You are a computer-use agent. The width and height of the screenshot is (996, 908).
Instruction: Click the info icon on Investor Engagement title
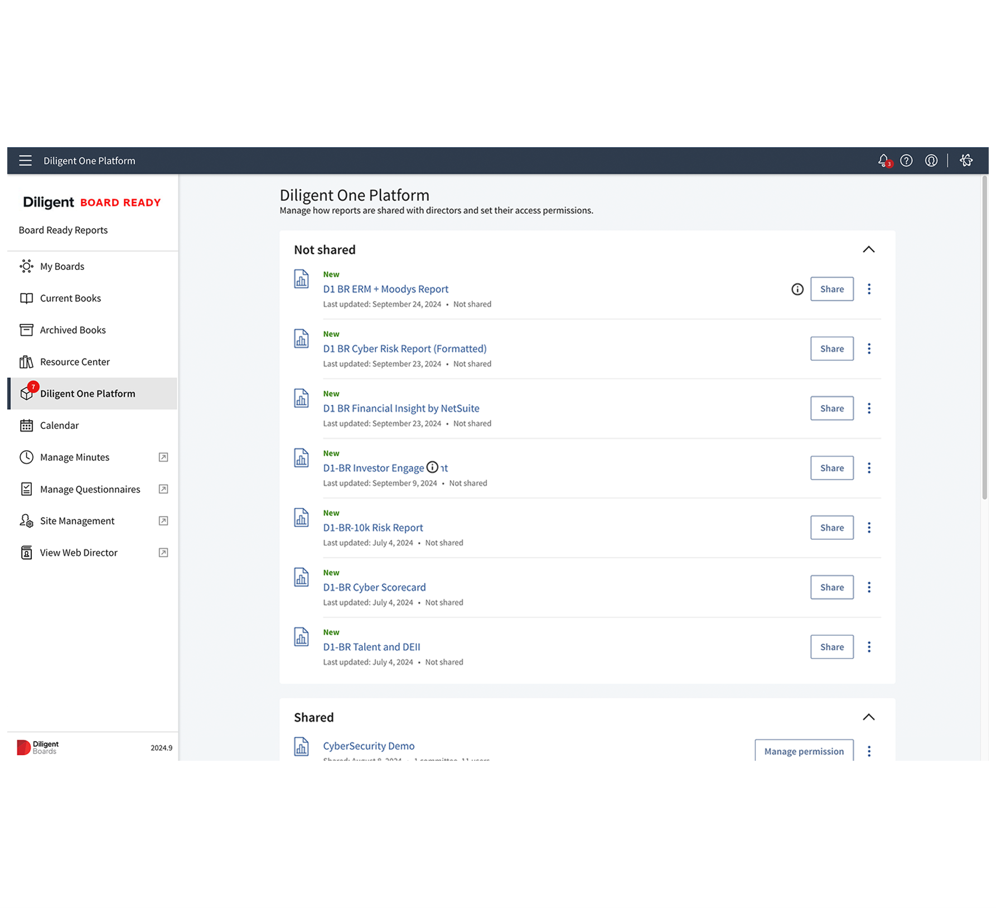coord(432,467)
